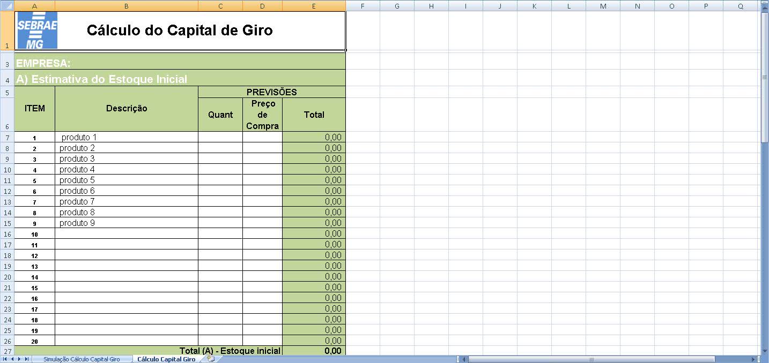Viewport: 769px width, 363px height.
Task: Click the vertical scrollbar thumb
Action: coord(765,77)
